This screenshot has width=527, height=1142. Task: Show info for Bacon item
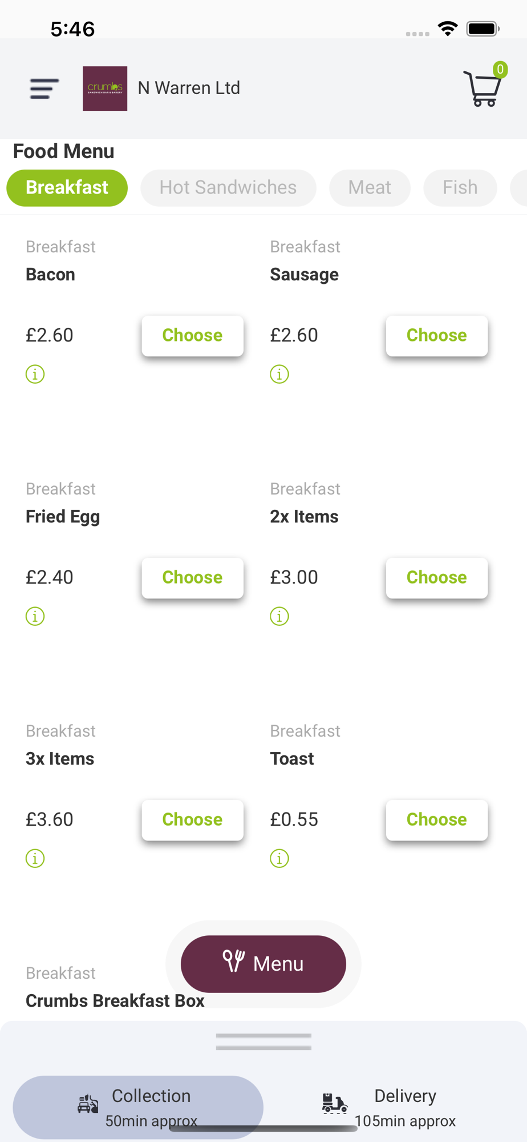(35, 375)
